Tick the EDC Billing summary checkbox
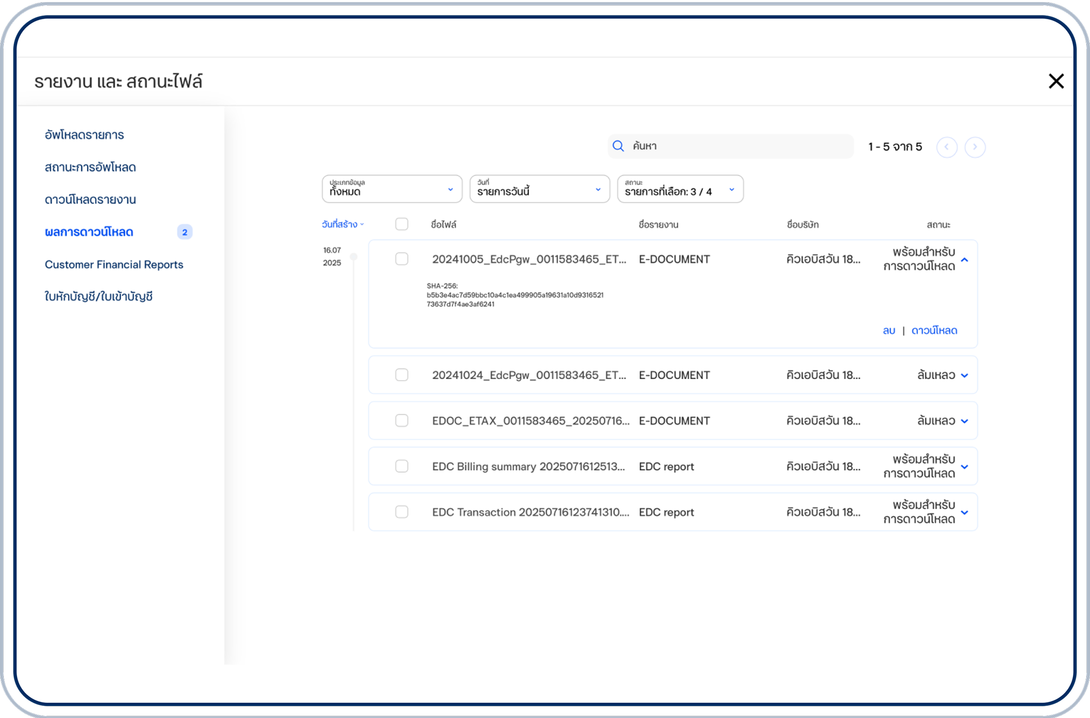 pyautogui.click(x=402, y=467)
